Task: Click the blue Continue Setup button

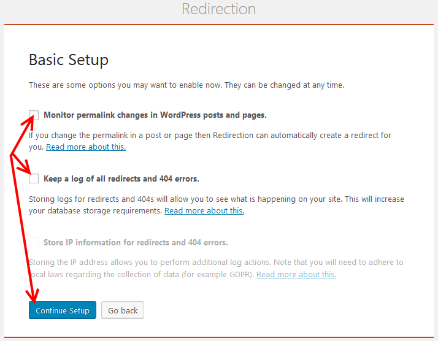Action: click(63, 310)
